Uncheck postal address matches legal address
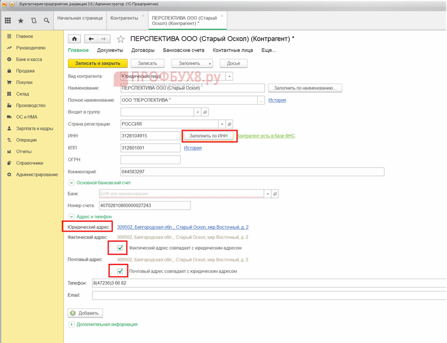 pyautogui.click(x=120, y=271)
